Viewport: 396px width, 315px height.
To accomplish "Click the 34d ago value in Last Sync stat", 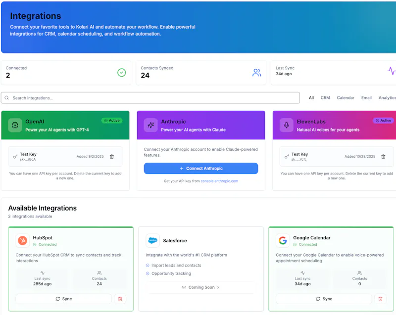I will coord(284,74).
